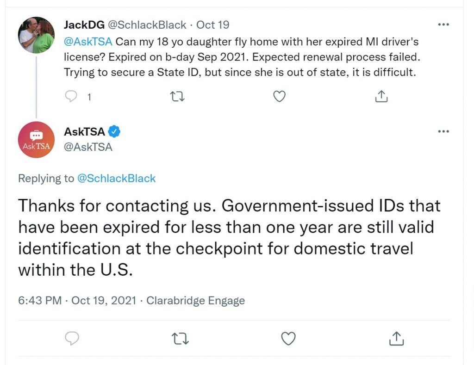Share JackDG's tweet

(381, 96)
